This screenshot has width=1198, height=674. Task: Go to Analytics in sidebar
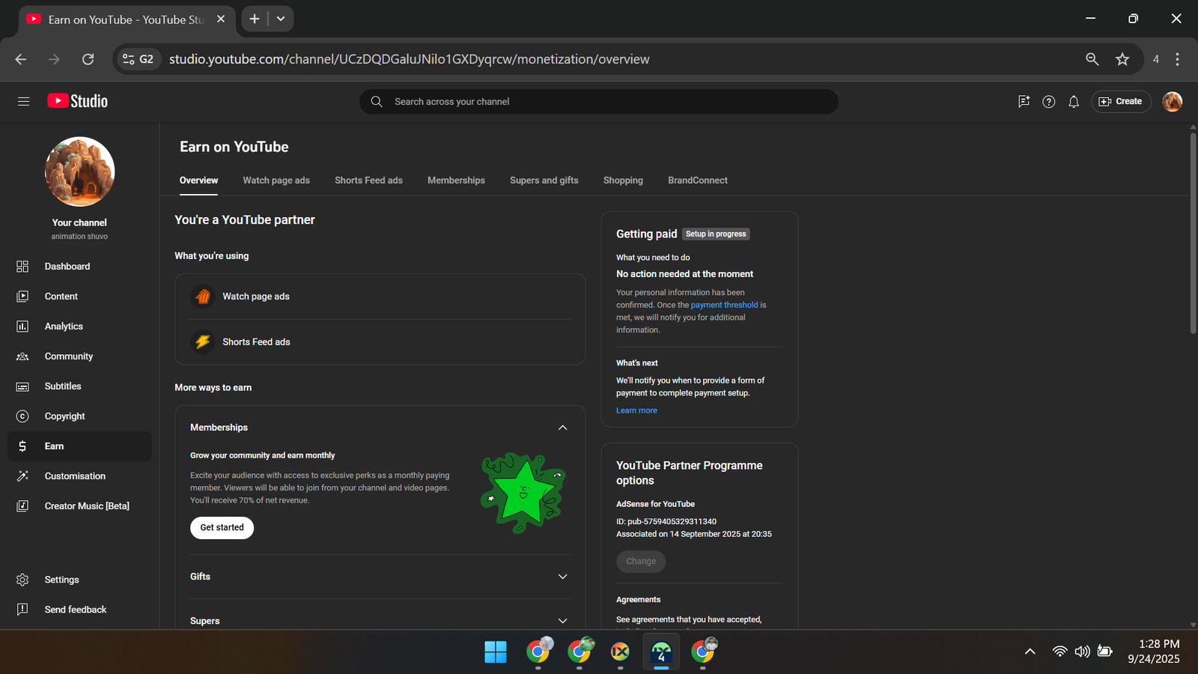64,327
